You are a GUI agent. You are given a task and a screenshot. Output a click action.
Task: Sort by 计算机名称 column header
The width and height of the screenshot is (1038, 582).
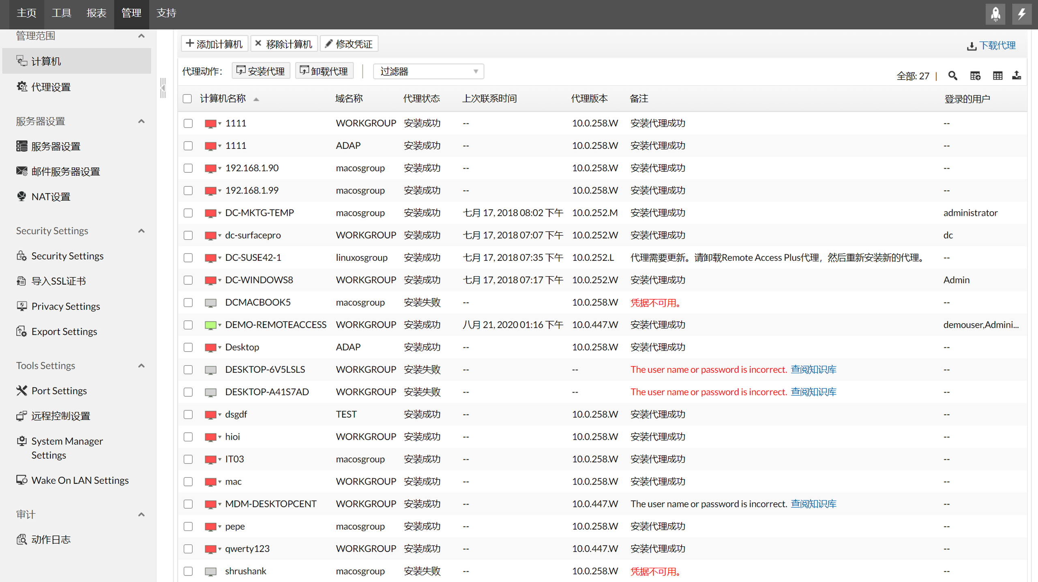click(x=223, y=99)
